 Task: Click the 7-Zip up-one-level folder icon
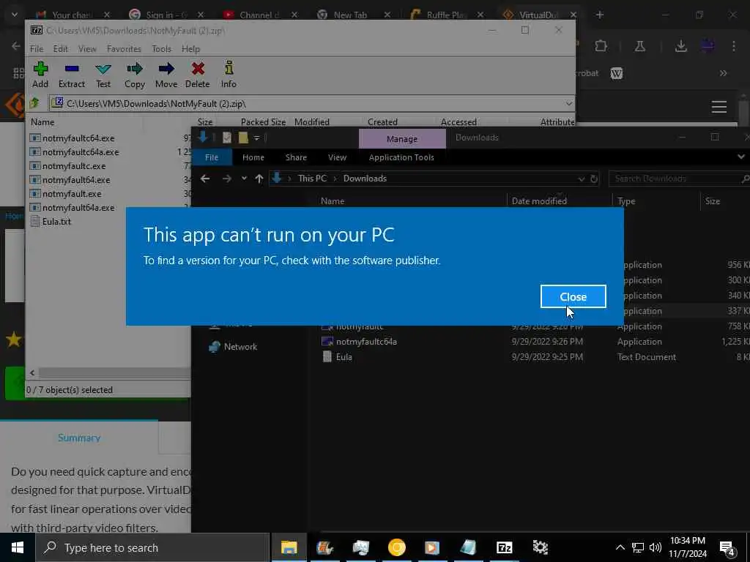[34, 102]
